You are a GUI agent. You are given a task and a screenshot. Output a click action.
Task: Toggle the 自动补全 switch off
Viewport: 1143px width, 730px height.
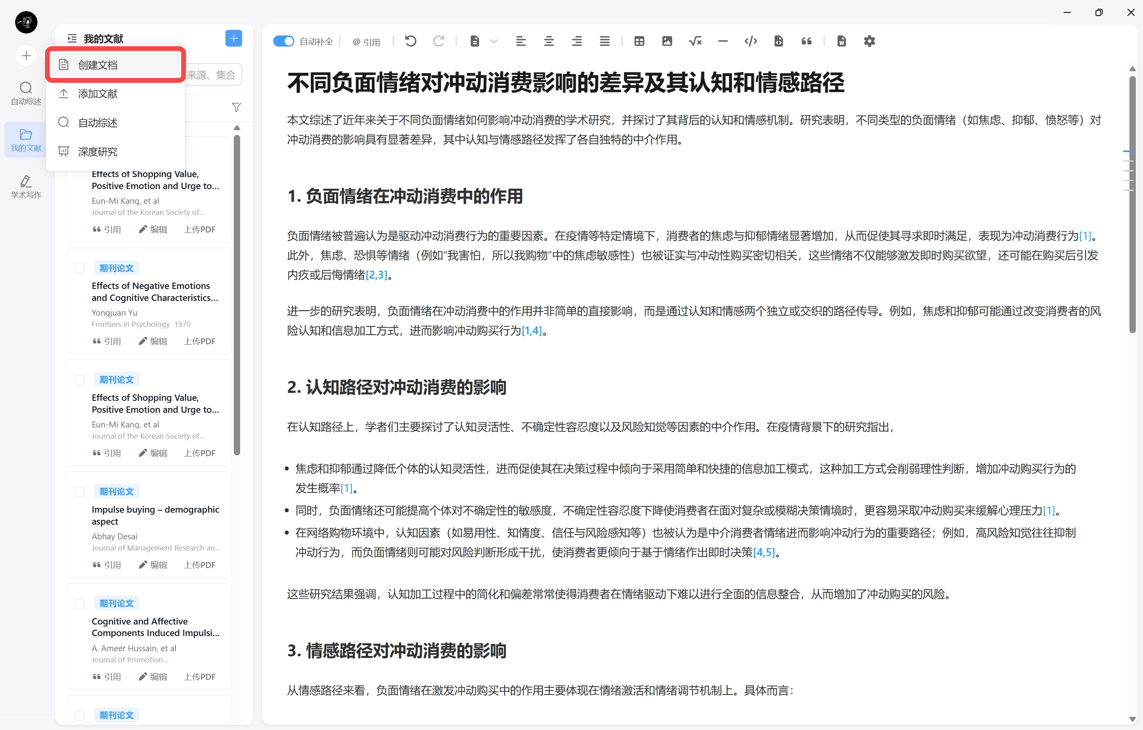click(x=284, y=41)
